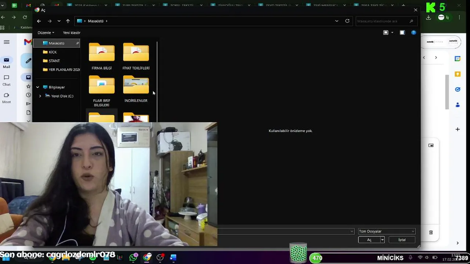Select the İNDİRİLENLER folder
The image size is (470, 264).
tap(136, 89)
